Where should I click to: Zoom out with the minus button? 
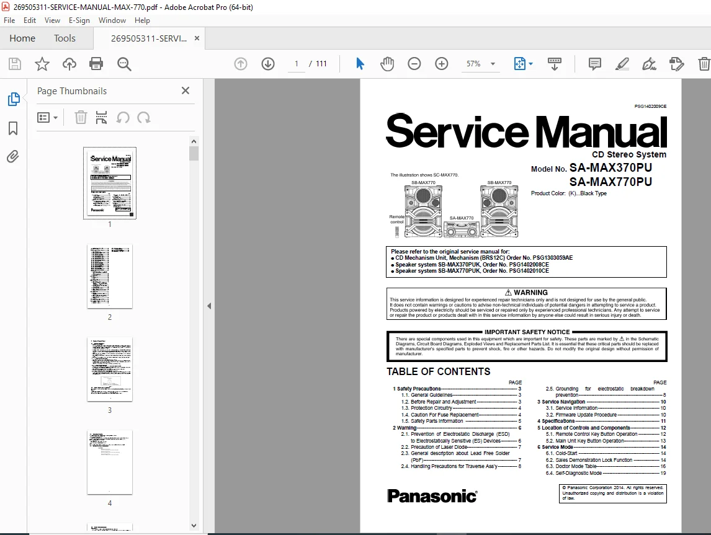coord(414,64)
